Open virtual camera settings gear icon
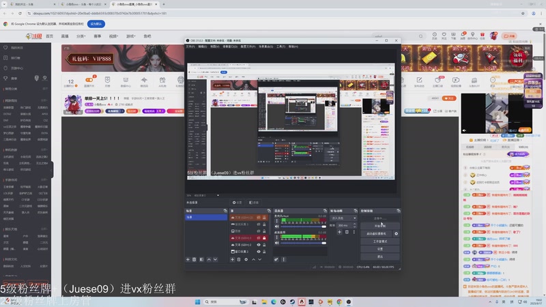546x307 pixels. [x=396, y=233]
